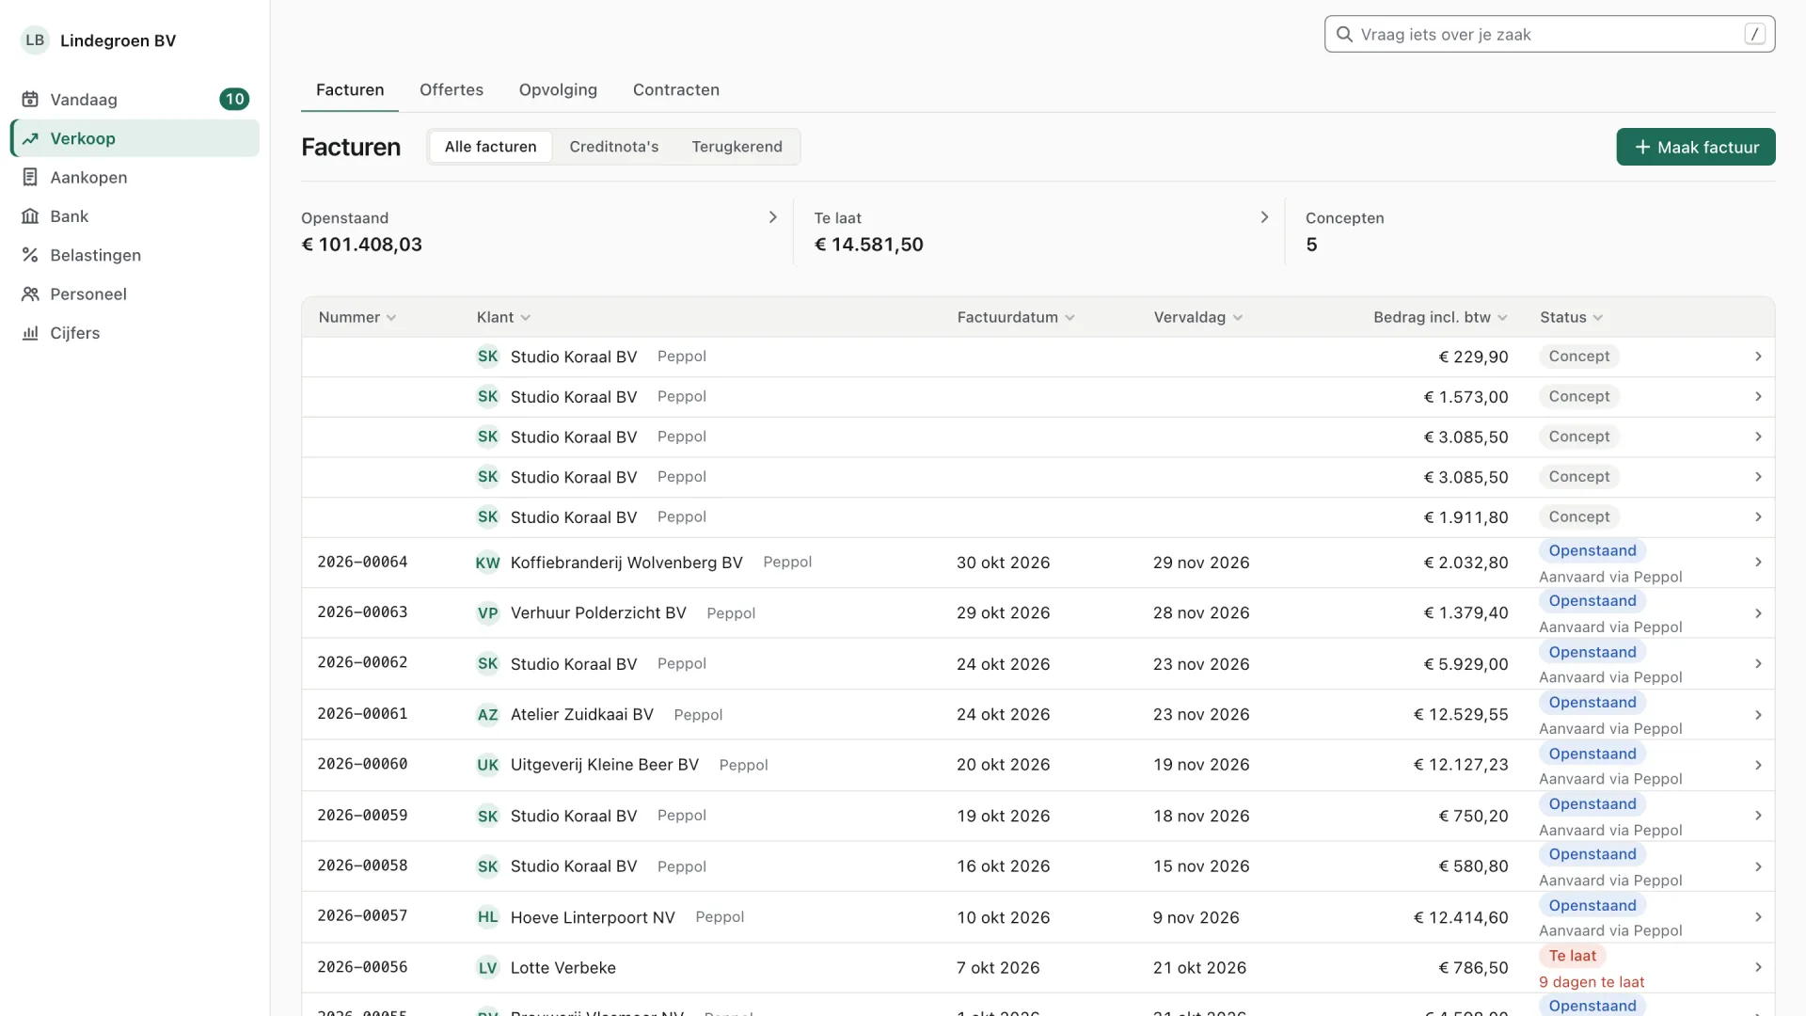Switch to Creditnota's filter

(613, 147)
